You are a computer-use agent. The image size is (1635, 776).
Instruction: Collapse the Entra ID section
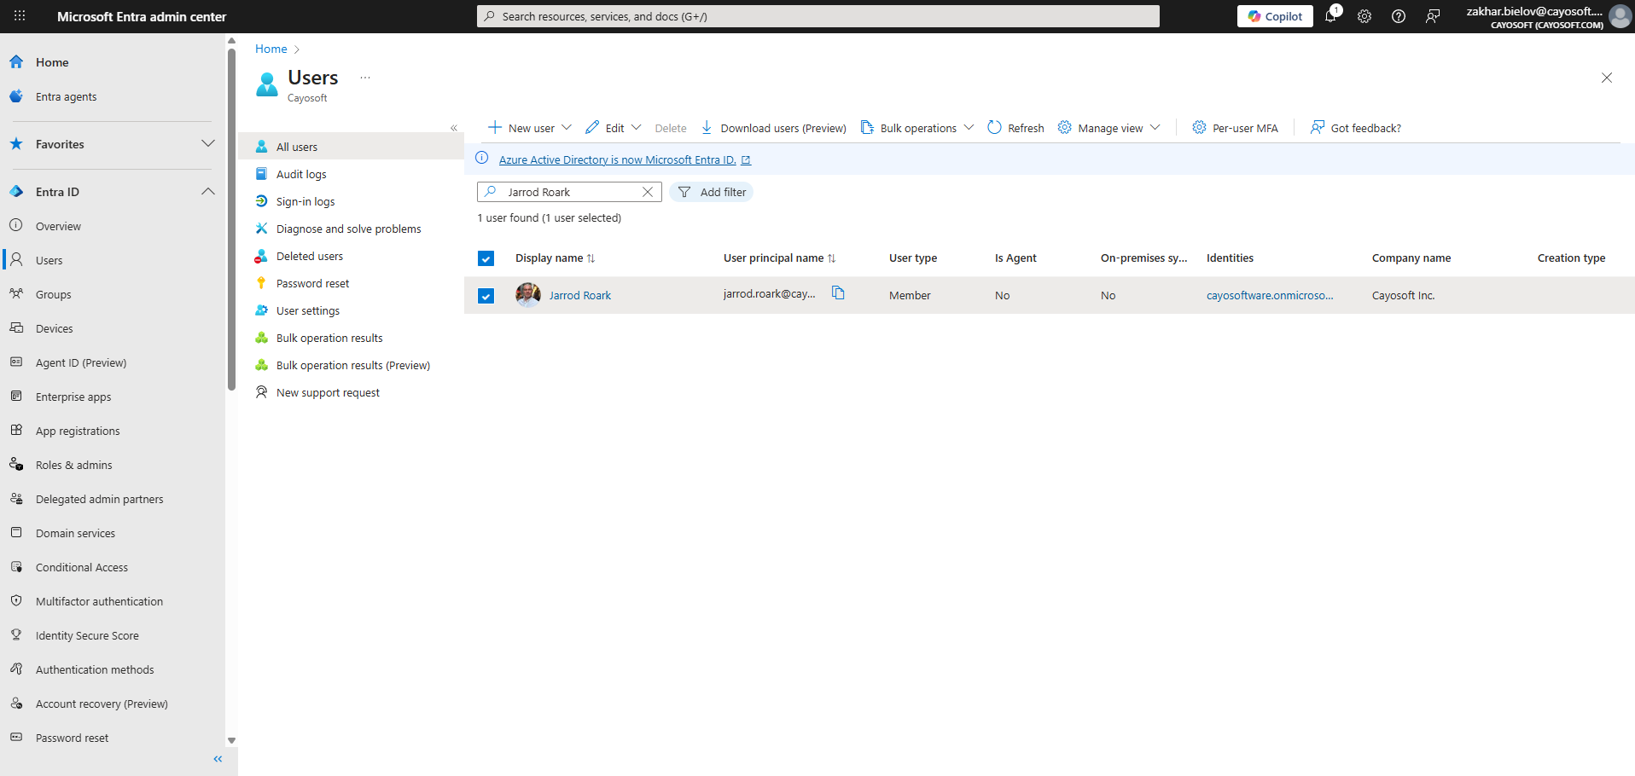pos(207,192)
